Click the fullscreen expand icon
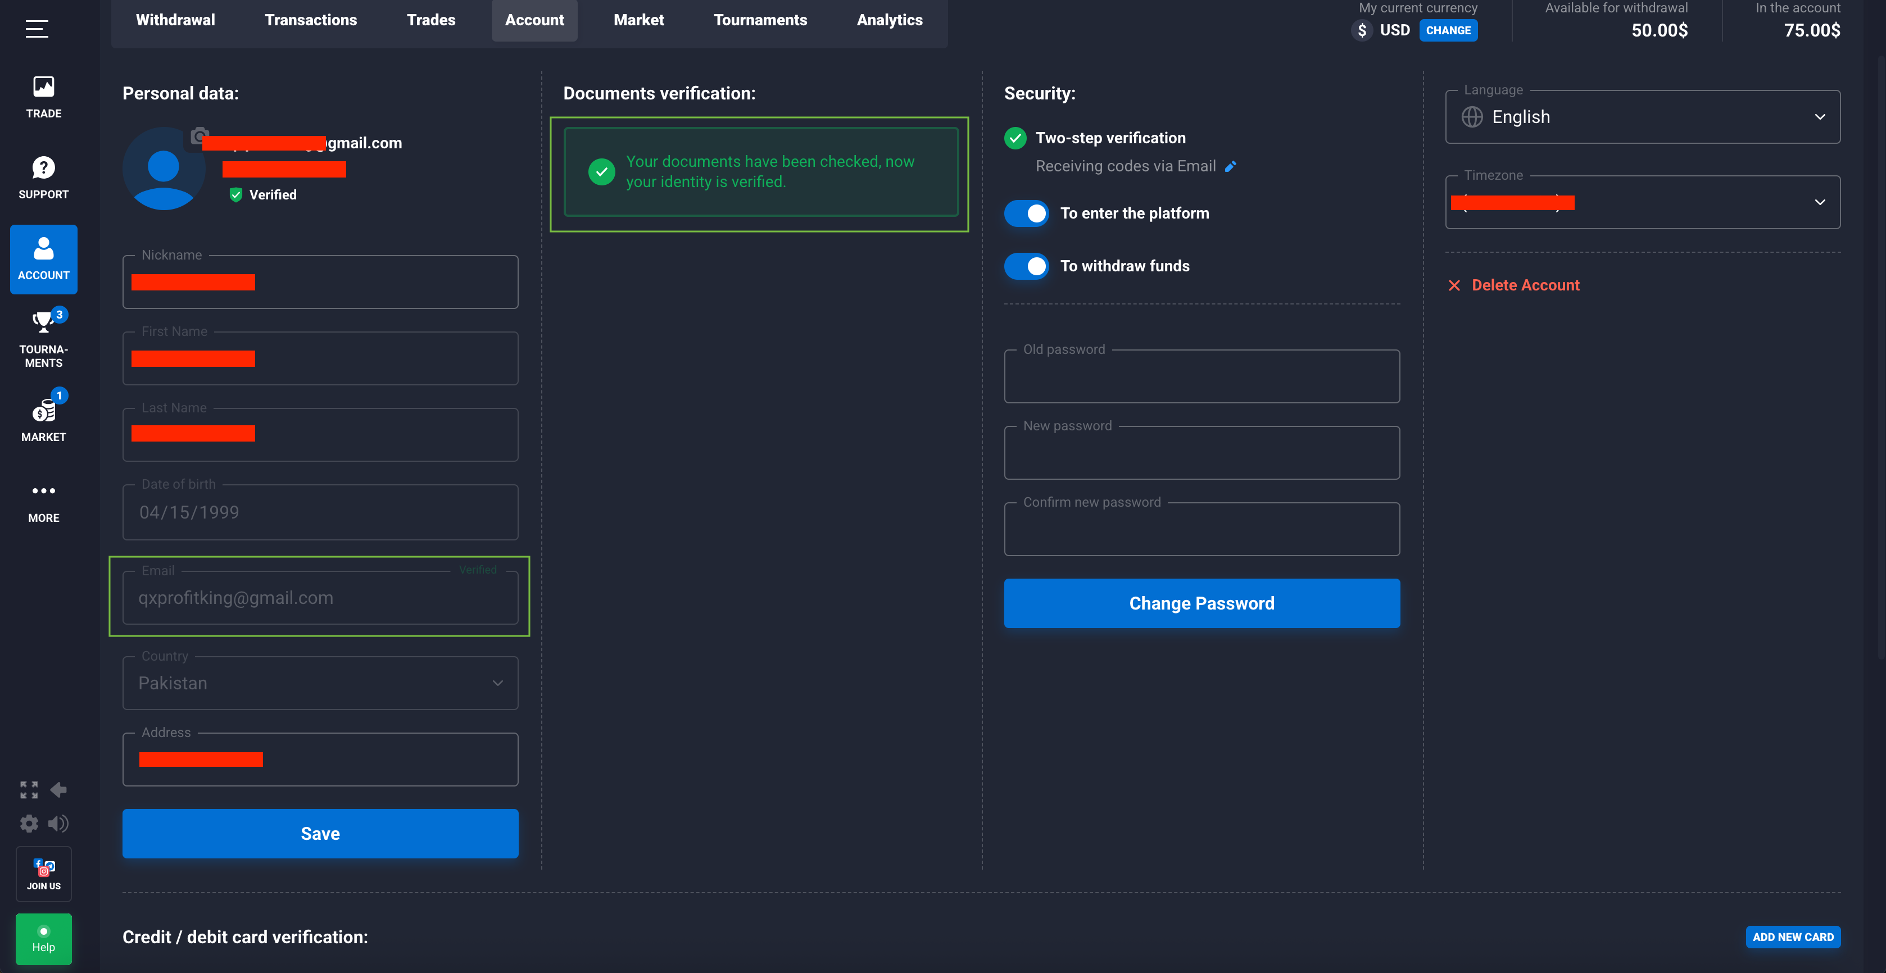 tap(29, 789)
